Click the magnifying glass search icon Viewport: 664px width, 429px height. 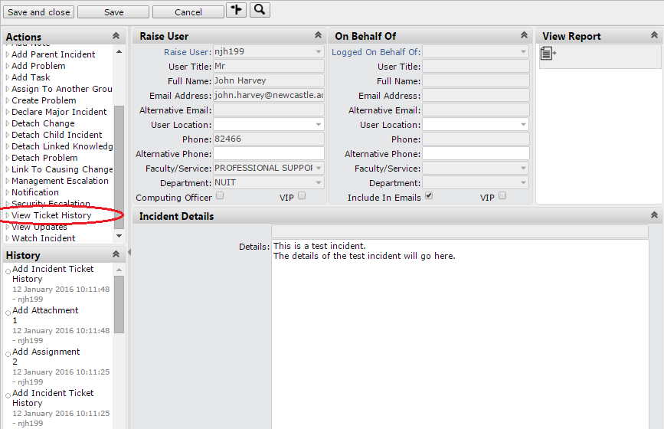tap(260, 10)
